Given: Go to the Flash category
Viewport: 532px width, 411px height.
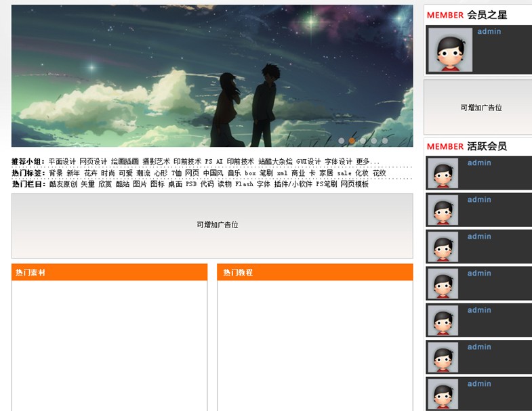Looking at the screenshot, I should 244,184.
